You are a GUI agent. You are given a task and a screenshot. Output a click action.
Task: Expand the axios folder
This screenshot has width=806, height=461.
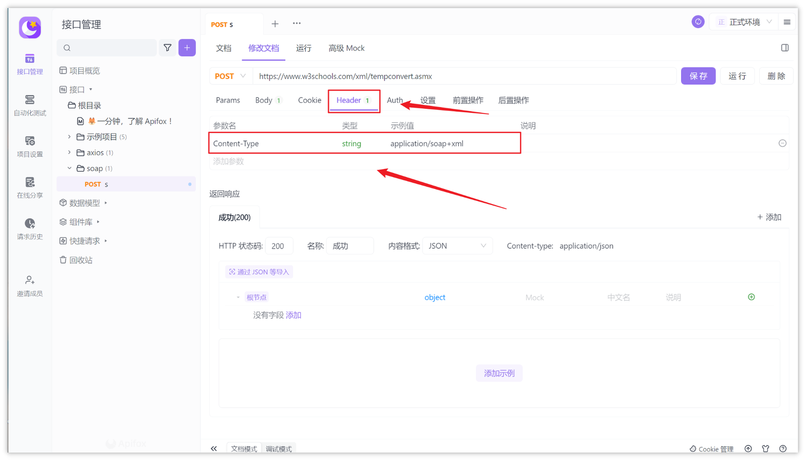coord(70,153)
